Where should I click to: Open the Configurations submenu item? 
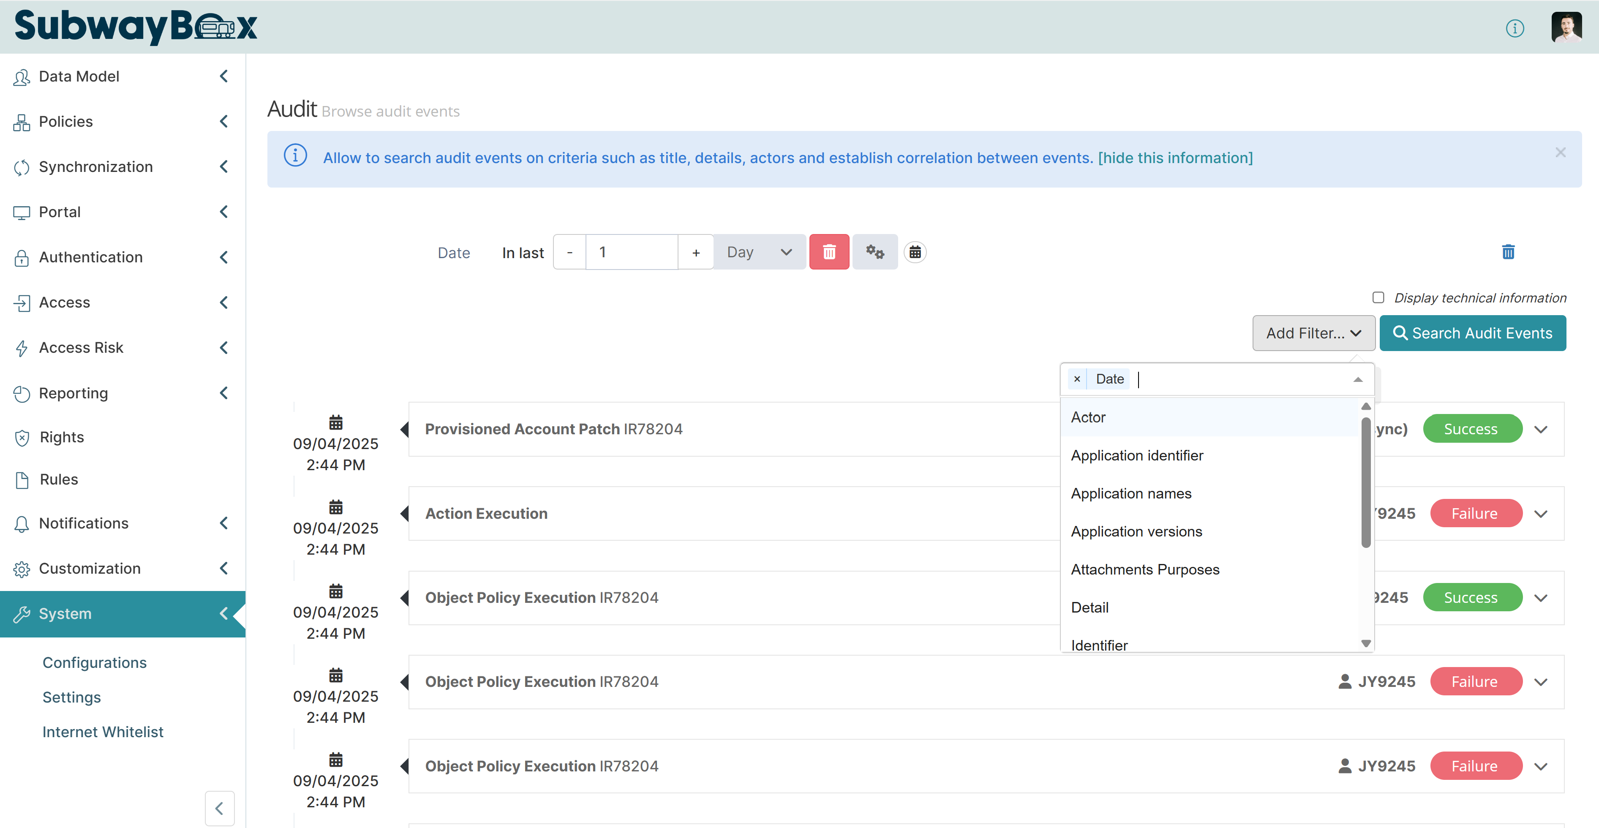coord(94,662)
